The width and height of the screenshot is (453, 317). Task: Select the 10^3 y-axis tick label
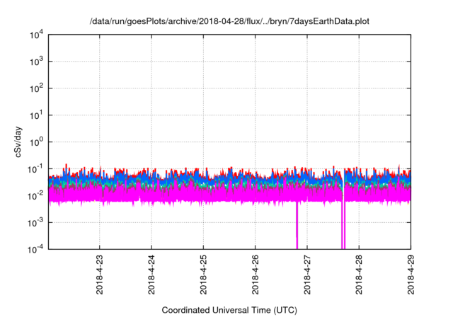click(35, 62)
